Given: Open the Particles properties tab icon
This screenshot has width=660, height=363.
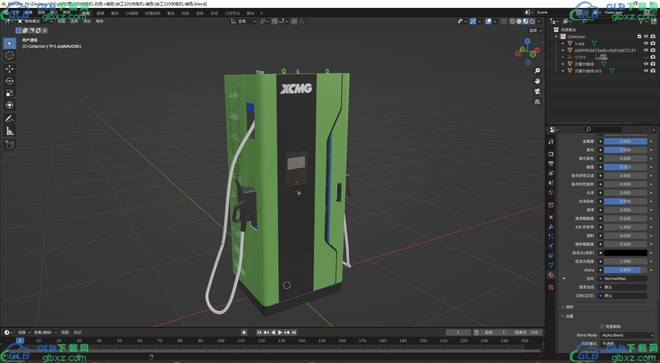Looking at the screenshot, I should point(551,236).
